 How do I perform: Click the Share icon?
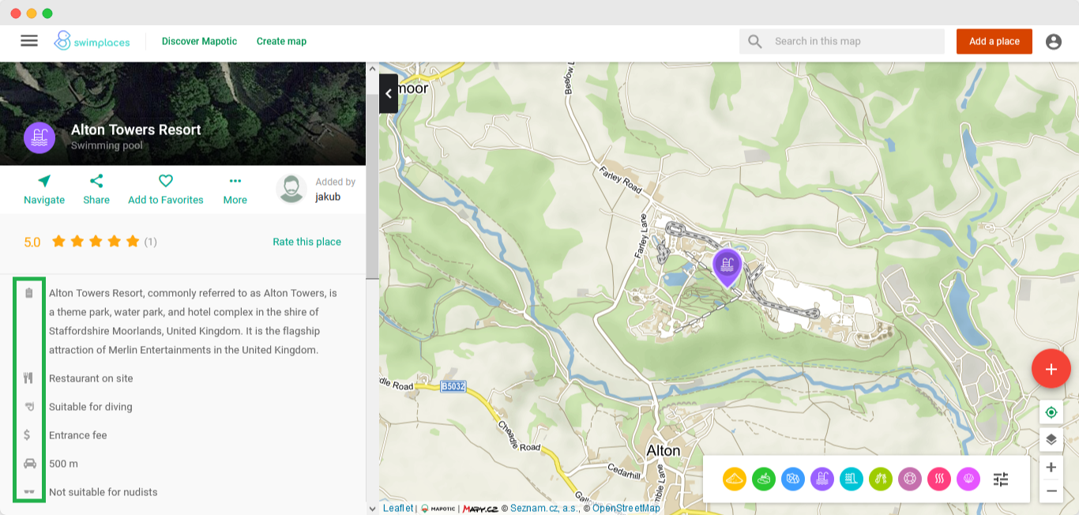point(96,181)
